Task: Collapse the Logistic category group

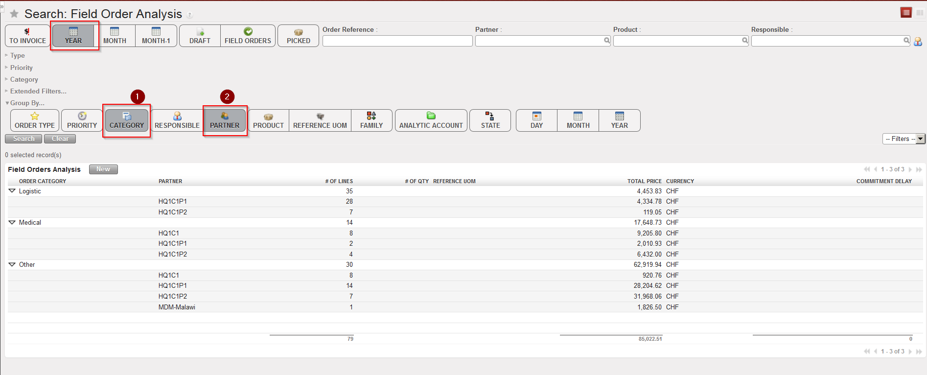Action: (x=12, y=191)
